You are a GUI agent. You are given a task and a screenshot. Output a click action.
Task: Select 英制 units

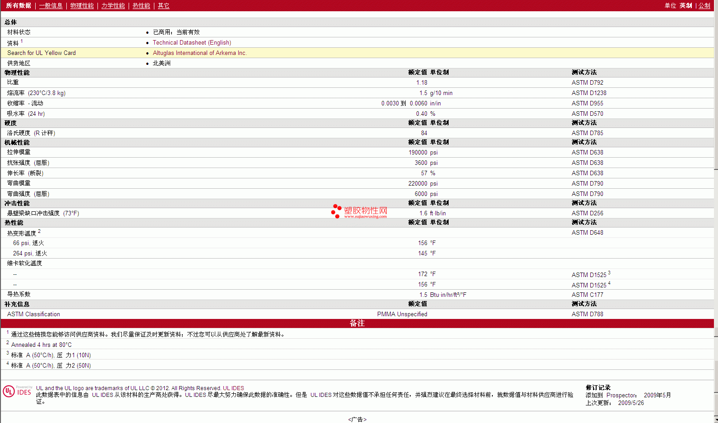pos(686,5)
